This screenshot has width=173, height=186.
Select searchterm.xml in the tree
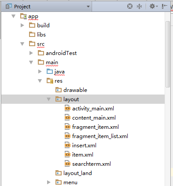[x=92, y=164]
